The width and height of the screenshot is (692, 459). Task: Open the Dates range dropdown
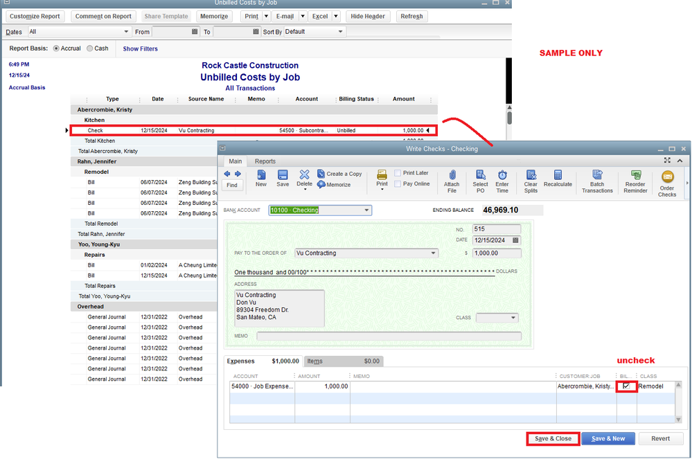125,32
